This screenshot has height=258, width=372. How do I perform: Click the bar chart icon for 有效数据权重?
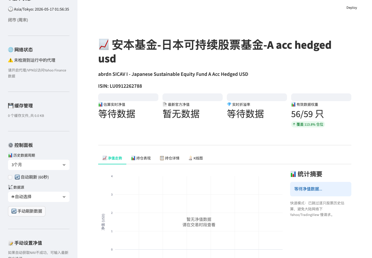[x=293, y=104]
